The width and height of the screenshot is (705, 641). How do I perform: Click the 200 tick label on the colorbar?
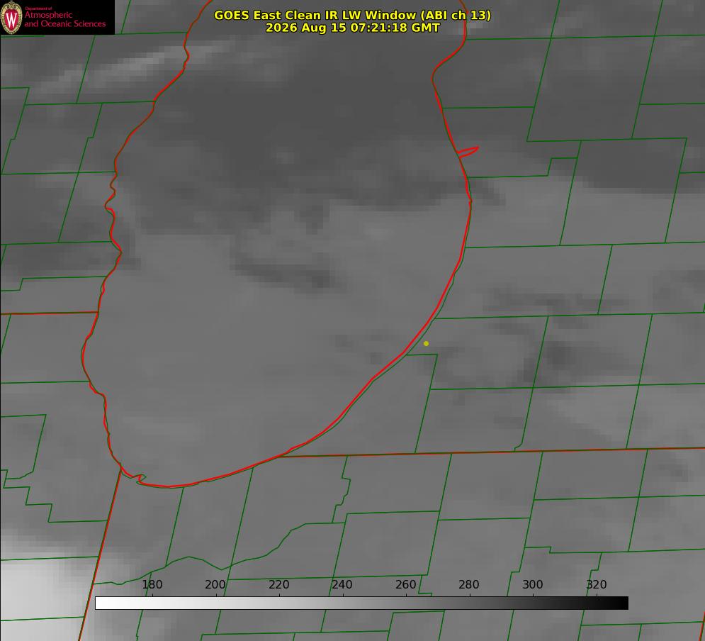215,584
